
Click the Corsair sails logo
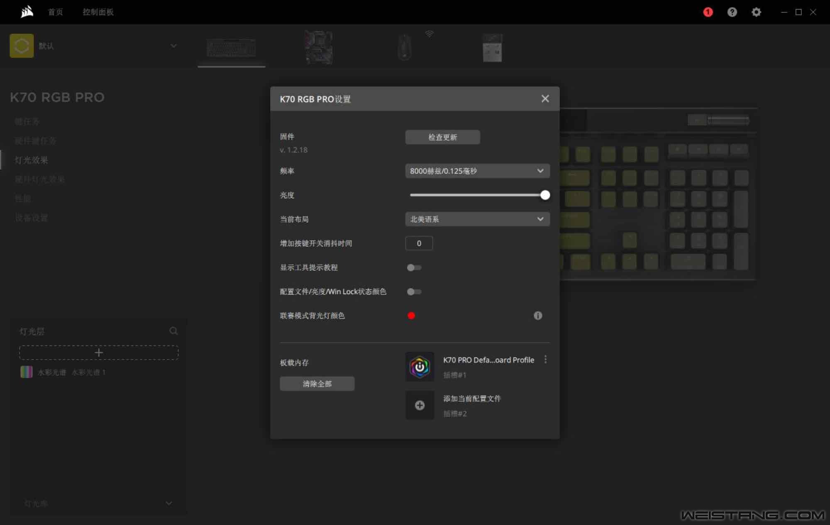[x=27, y=12]
